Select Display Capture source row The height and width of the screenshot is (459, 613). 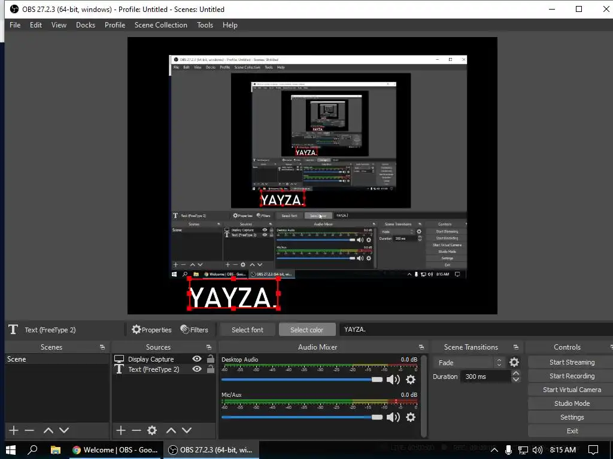(164, 359)
